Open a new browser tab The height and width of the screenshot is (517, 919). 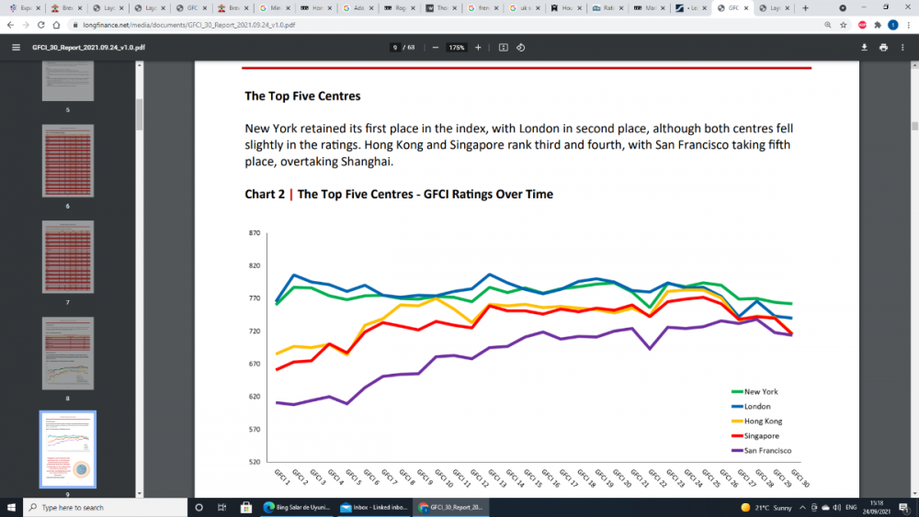[806, 7]
